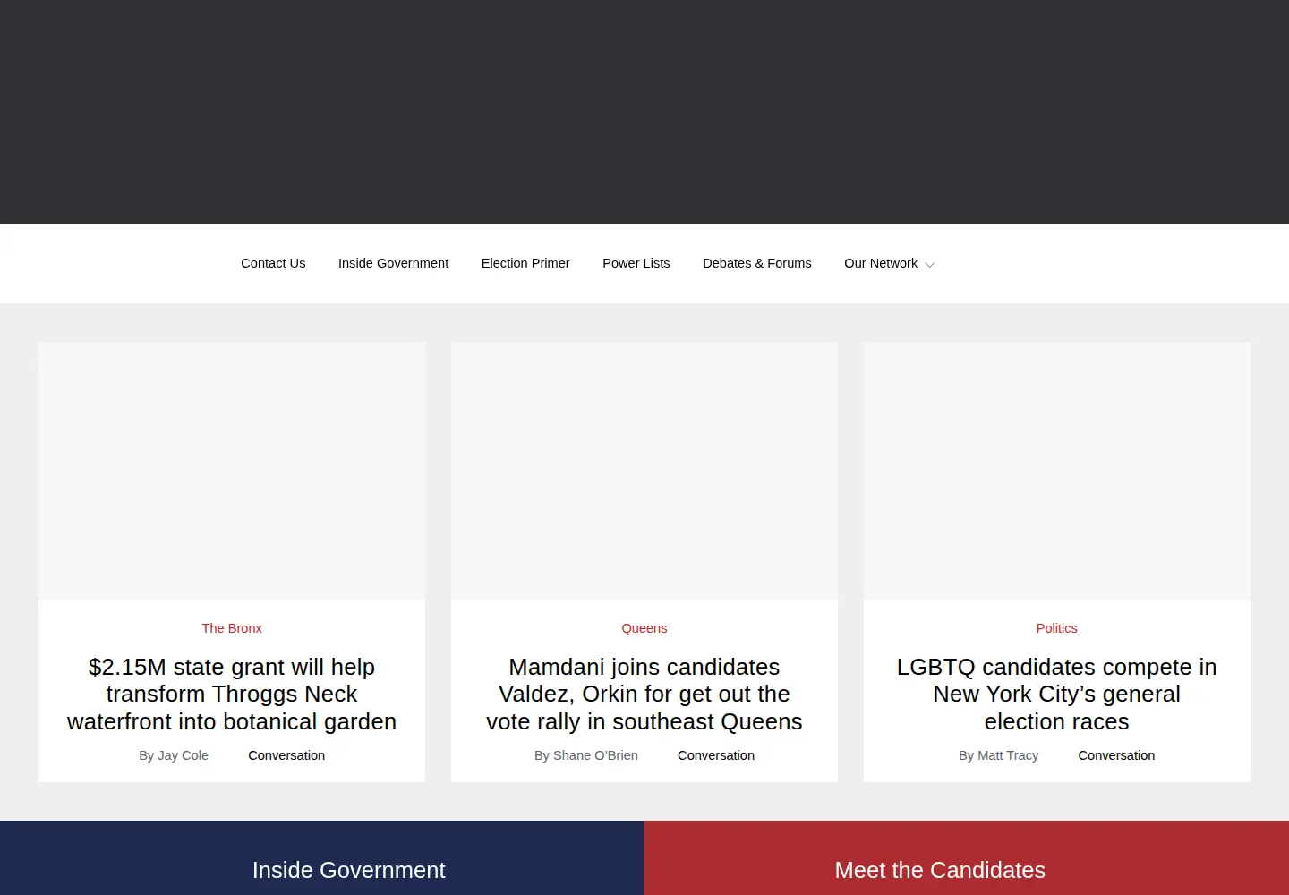Open Debates & Forums section
1289x895 pixels.
click(757, 263)
